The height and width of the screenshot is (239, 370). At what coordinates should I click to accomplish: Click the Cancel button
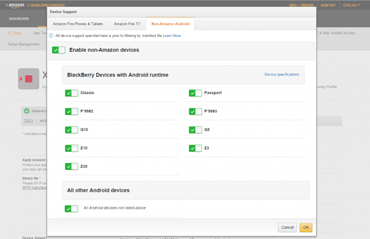tap(287, 228)
